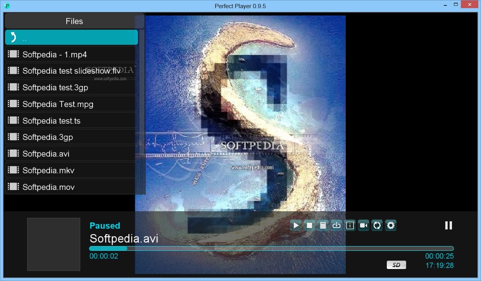Stop playback with the square Stop icon
481x281 pixels.
pyautogui.click(x=310, y=225)
